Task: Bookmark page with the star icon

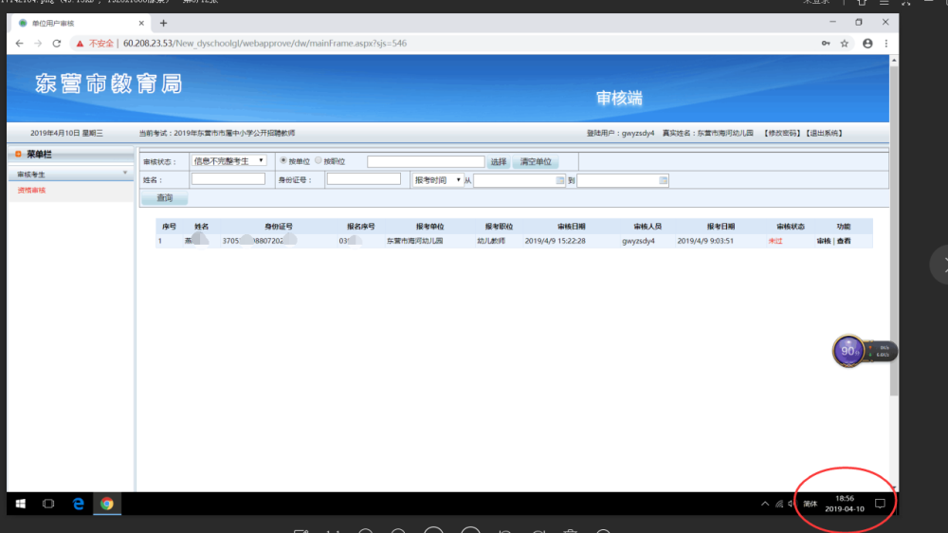Action: pos(845,44)
